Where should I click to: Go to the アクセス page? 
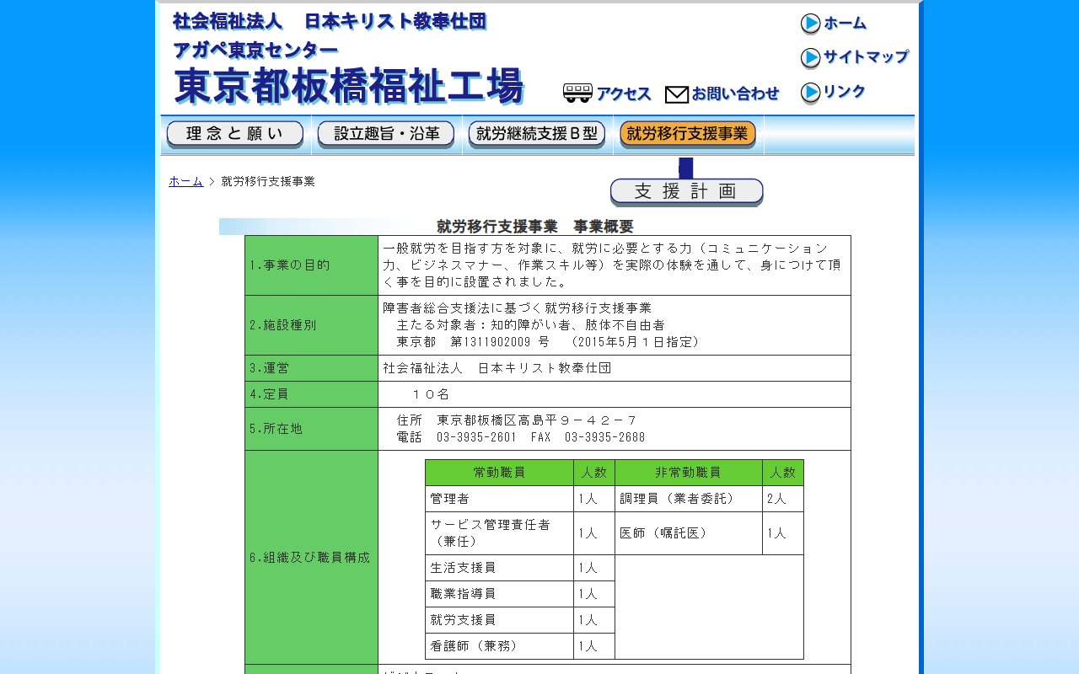tap(624, 94)
